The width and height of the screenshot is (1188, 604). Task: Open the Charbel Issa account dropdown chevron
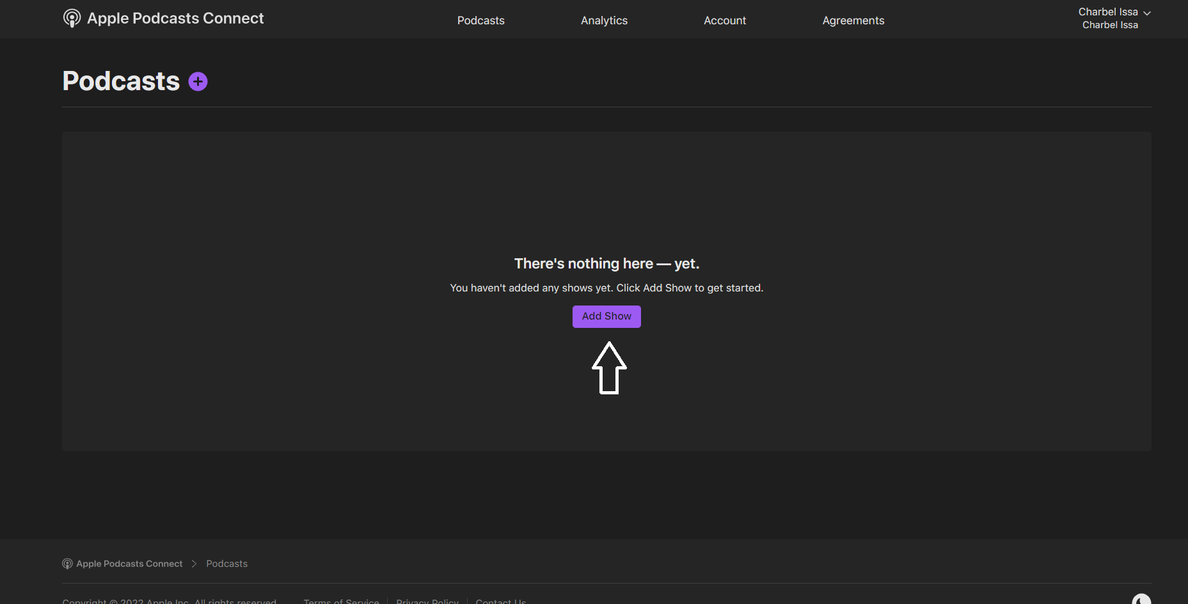pyautogui.click(x=1147, y=13)
